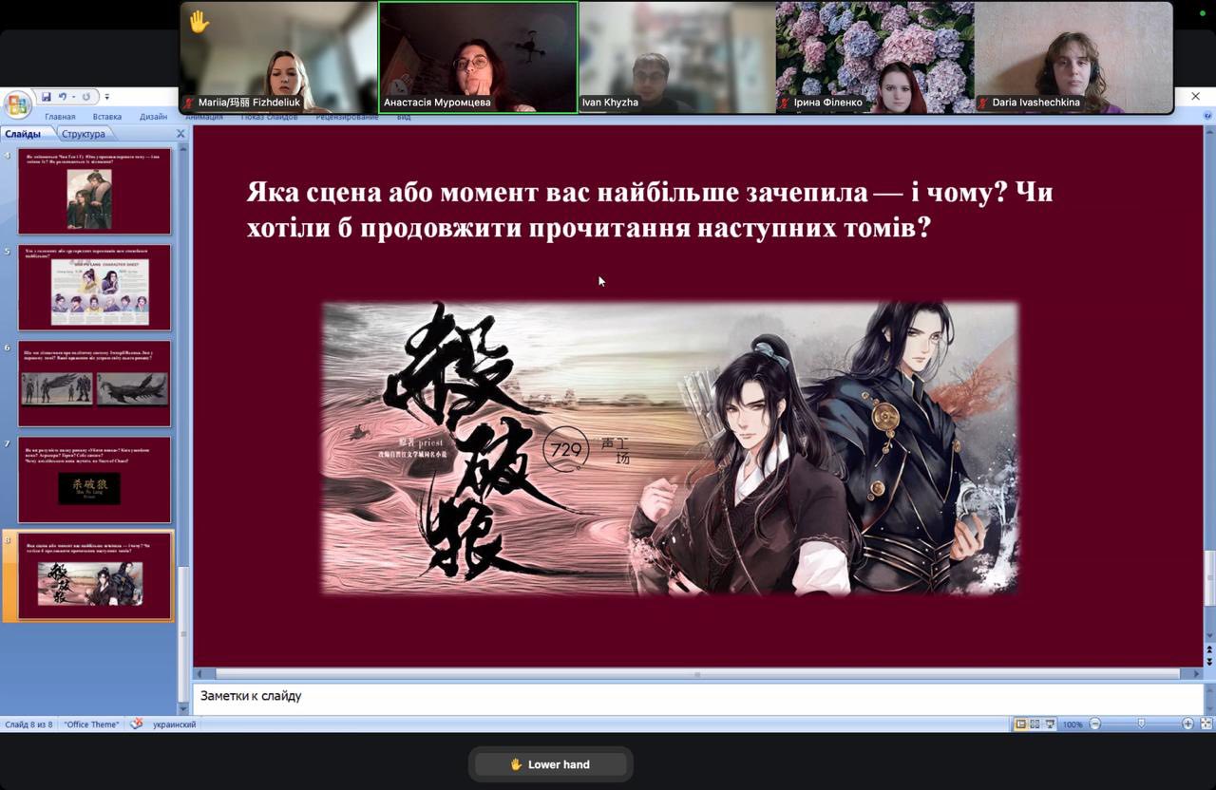Go to previous slide double-arrow button
The width and height of the screenshot is (1216, 790).
(x=1209, y=650)
